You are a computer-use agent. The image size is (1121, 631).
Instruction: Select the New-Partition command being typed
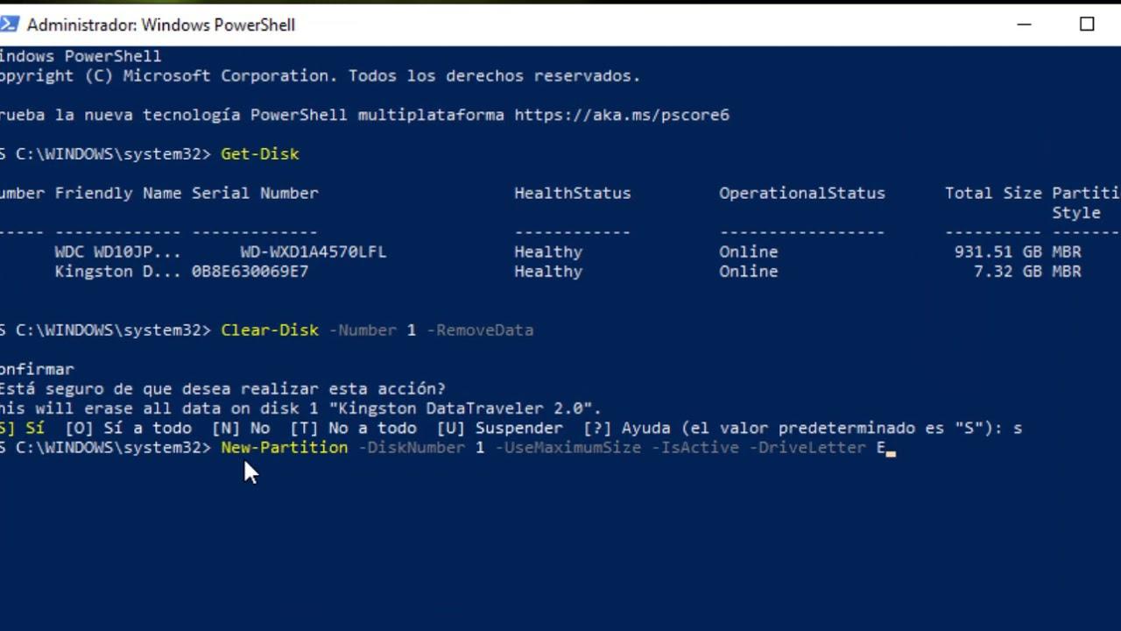coord(284,447)
